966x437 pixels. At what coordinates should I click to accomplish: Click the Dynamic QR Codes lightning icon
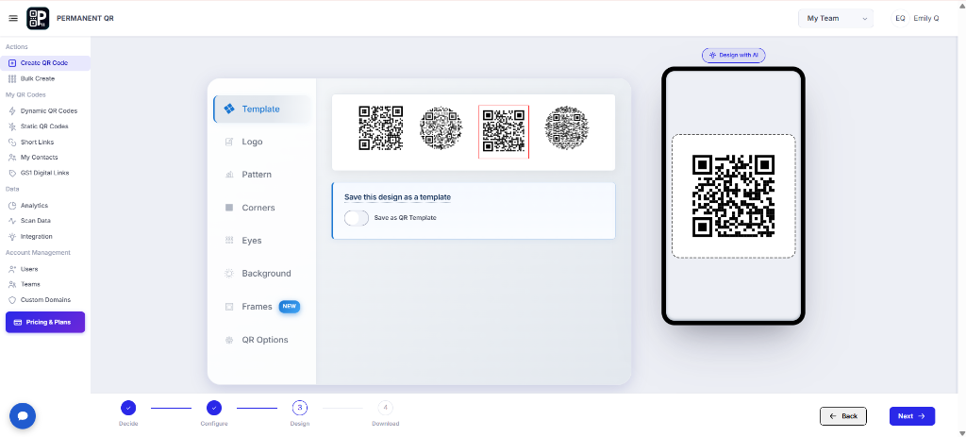point(12,111)
